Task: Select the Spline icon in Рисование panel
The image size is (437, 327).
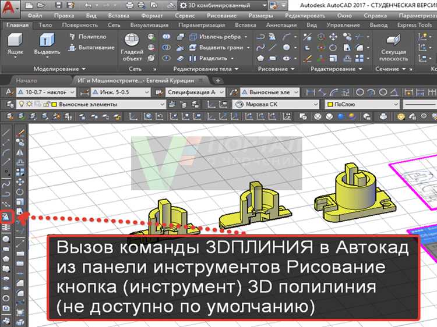Action: point(260,47)
